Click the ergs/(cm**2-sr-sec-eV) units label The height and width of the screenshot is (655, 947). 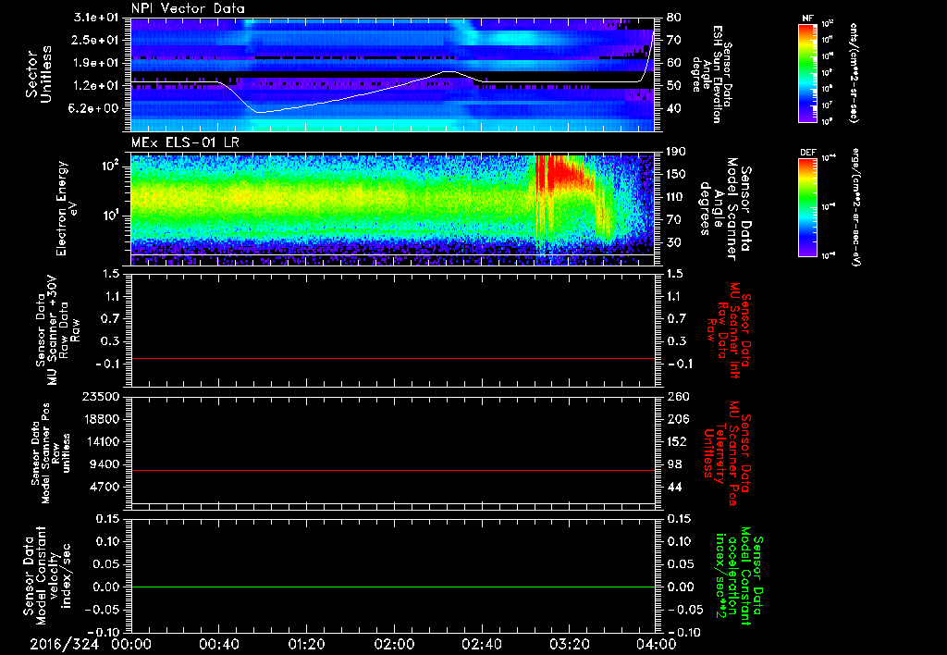855,207
